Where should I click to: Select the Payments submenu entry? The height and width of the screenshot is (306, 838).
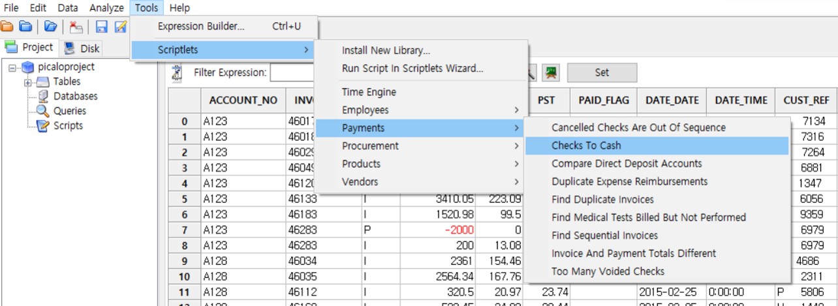[420, 128]
